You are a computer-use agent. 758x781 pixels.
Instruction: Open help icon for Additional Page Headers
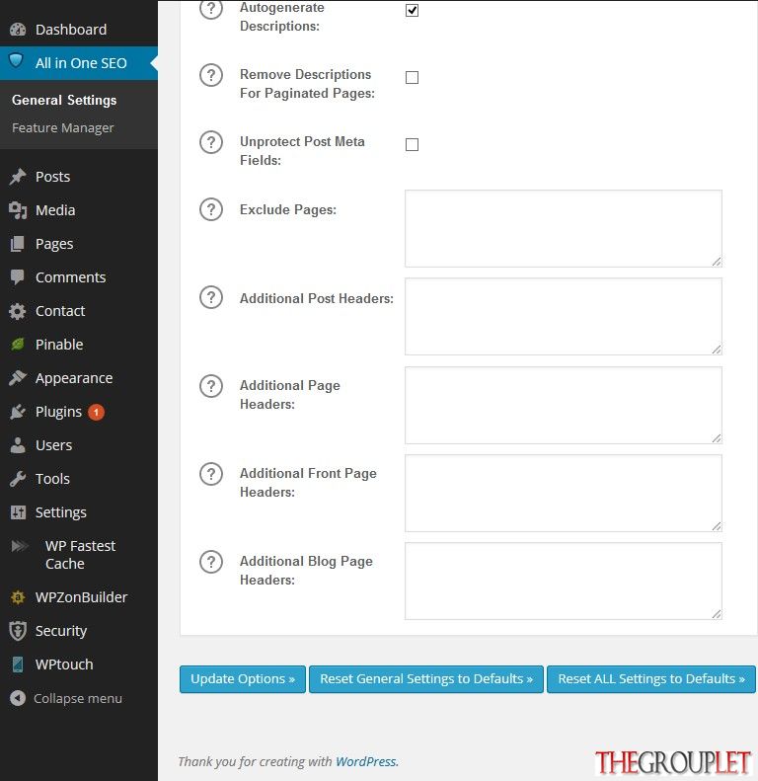(x=211, y=386)
